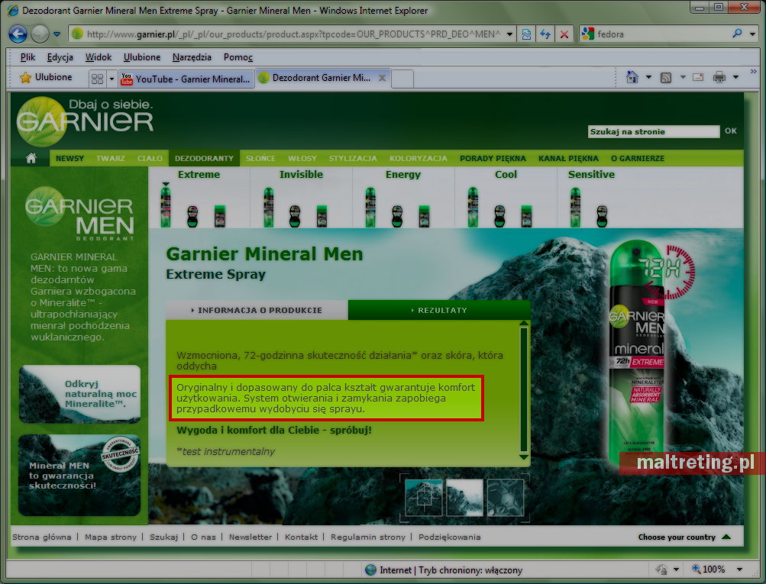
Task: Open the DEZODORANTY navigation item
Action: tap(204, 158)
